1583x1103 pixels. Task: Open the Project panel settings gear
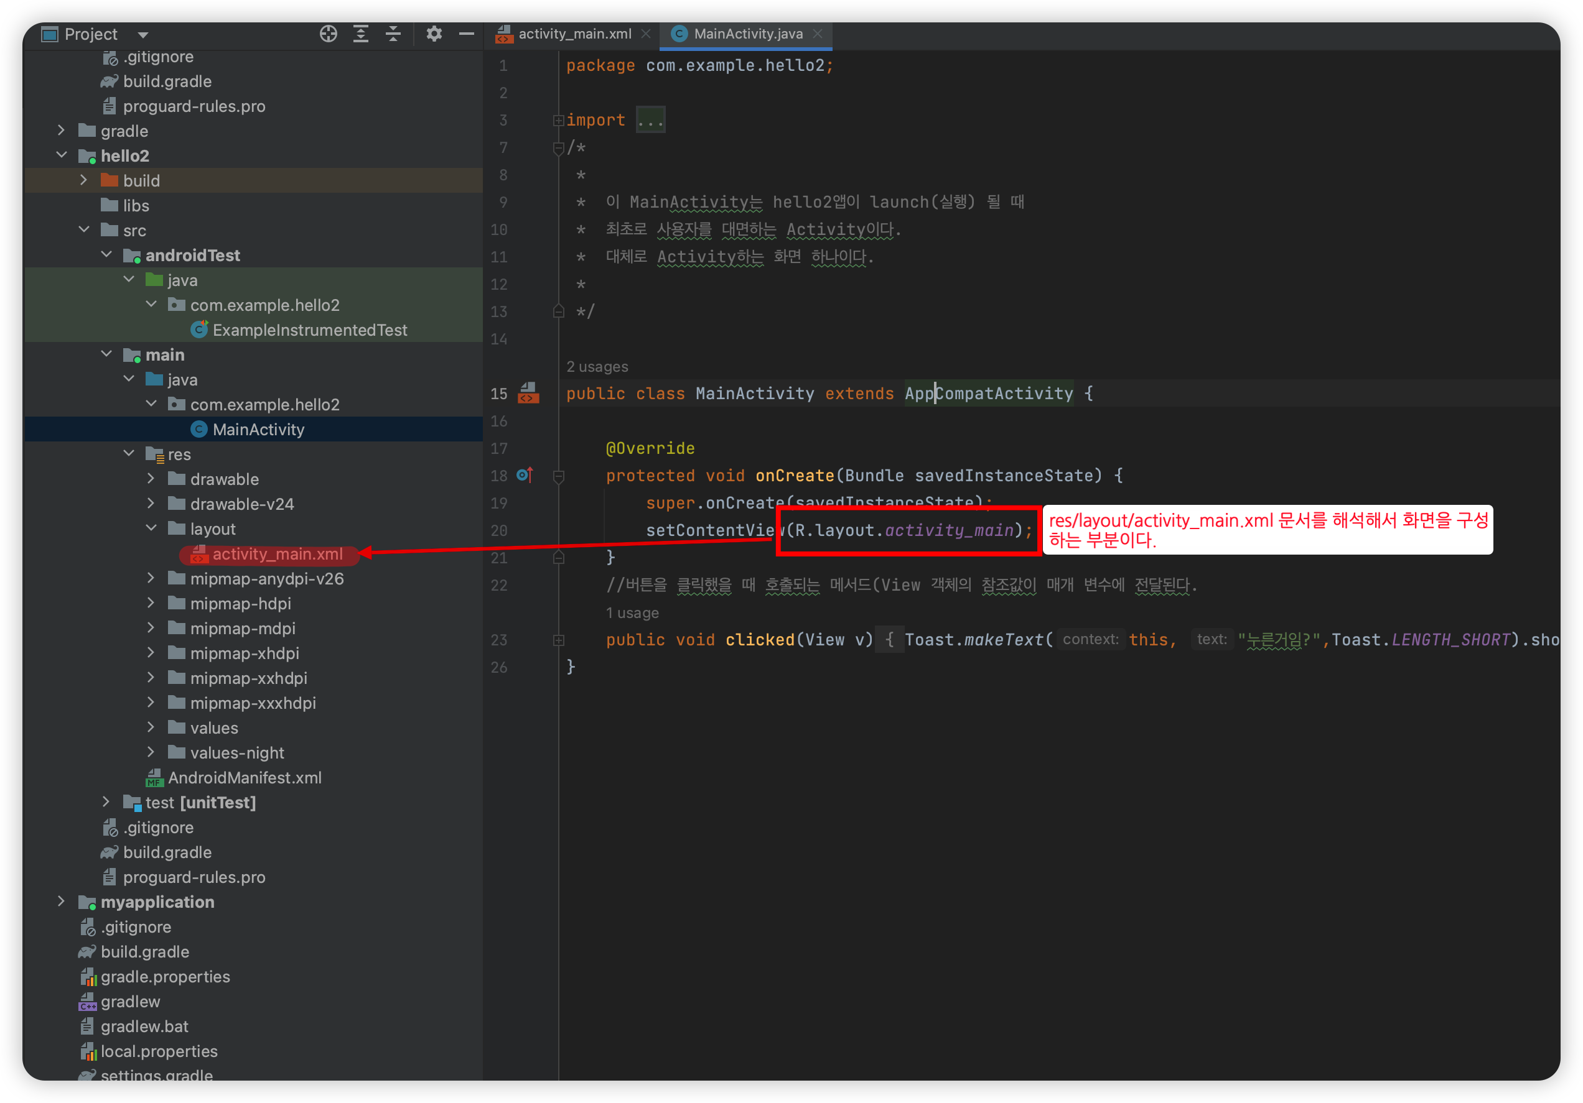click(x=434, y=34)
